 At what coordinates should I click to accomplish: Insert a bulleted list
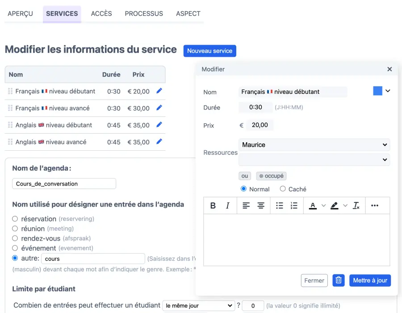pyautogui.click(x=280, y=206)
